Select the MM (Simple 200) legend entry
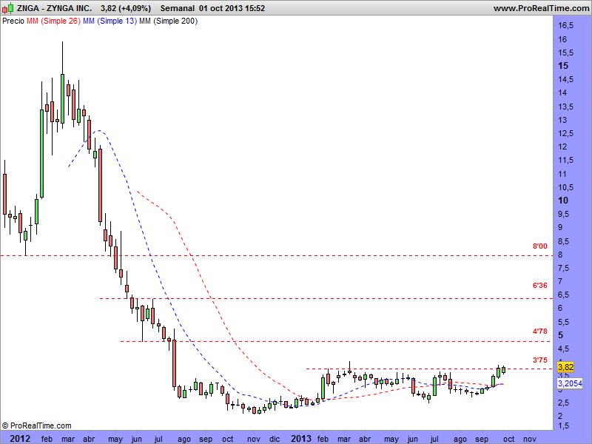592x444 pixels. tap(169, 21)
